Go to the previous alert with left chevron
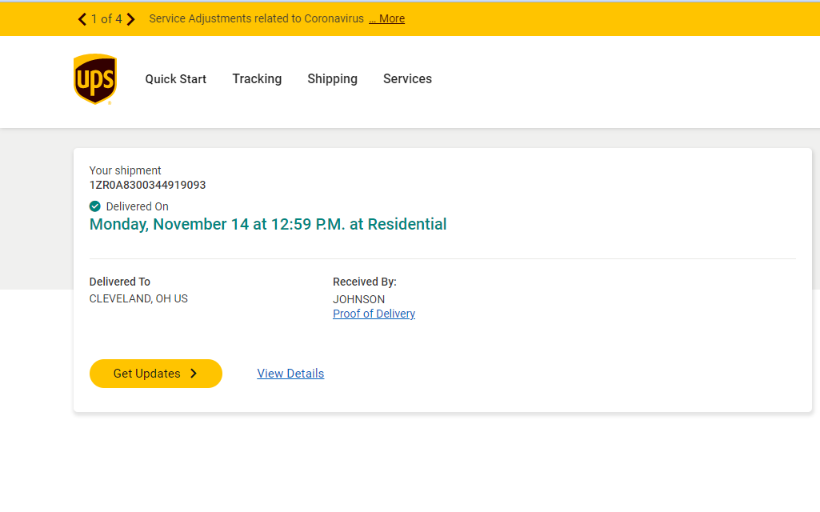 82,19
